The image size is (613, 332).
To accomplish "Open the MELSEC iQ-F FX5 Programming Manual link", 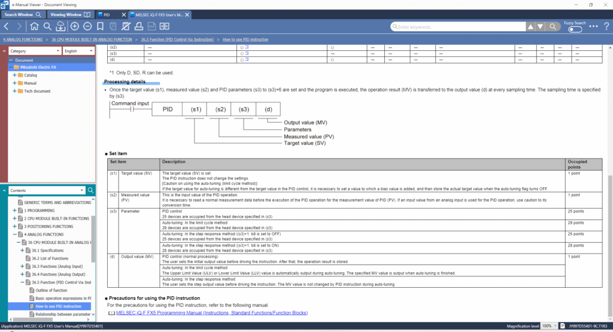I will pyautogui.click(x=212, y=313).
